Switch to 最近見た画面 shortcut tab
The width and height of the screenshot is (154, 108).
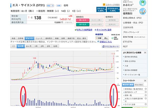(128, 85)
